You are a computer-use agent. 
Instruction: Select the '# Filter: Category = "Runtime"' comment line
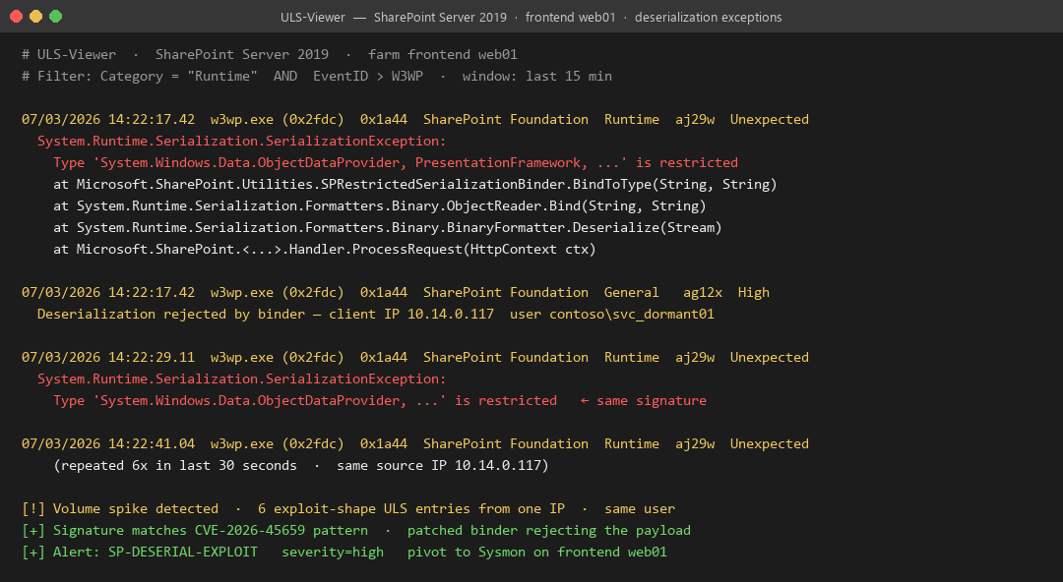317,76
